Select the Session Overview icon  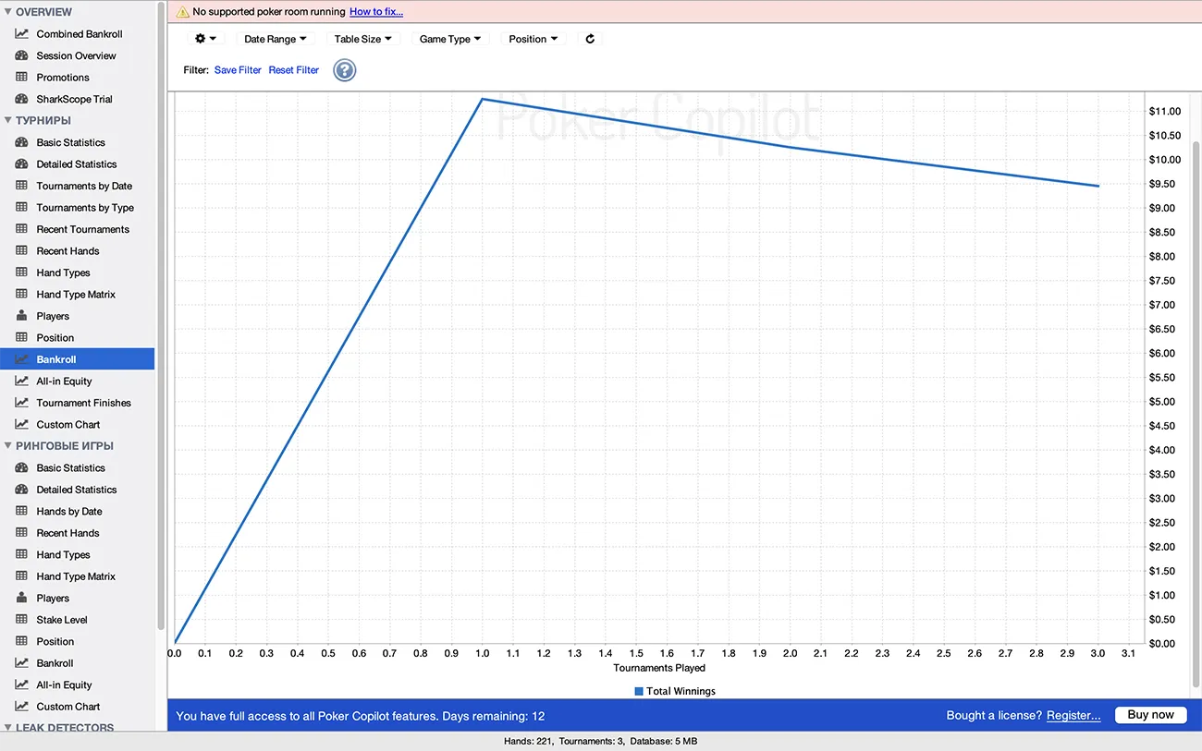click(76, 55)
